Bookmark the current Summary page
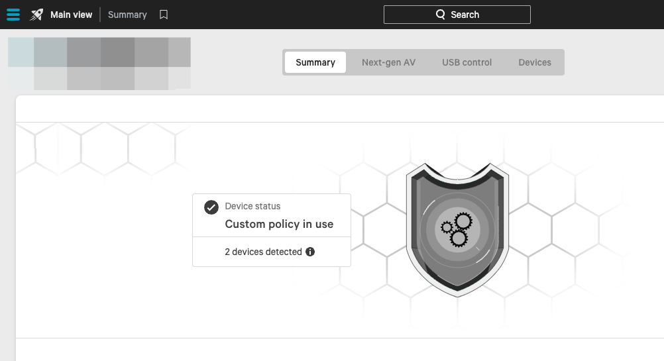 pyautogui.click(x=164, y=15)
